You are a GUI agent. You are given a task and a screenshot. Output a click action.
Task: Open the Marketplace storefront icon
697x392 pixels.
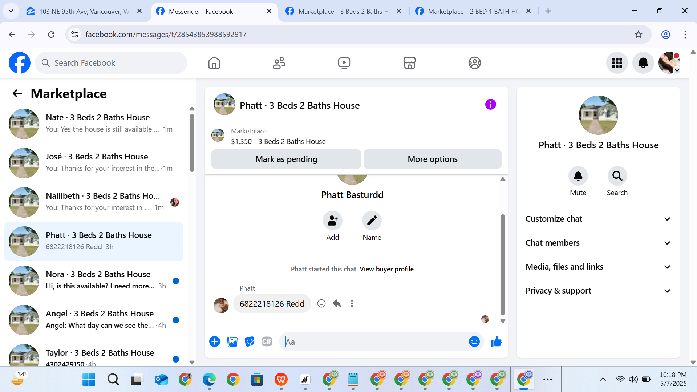coord(409,63)
